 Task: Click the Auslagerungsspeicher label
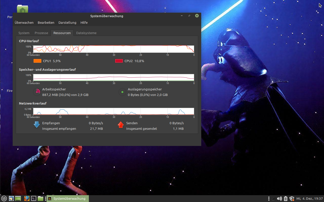[145, 89]
